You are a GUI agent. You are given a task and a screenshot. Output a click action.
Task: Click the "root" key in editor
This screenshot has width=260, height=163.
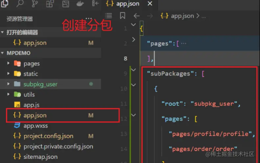[172, 104]
